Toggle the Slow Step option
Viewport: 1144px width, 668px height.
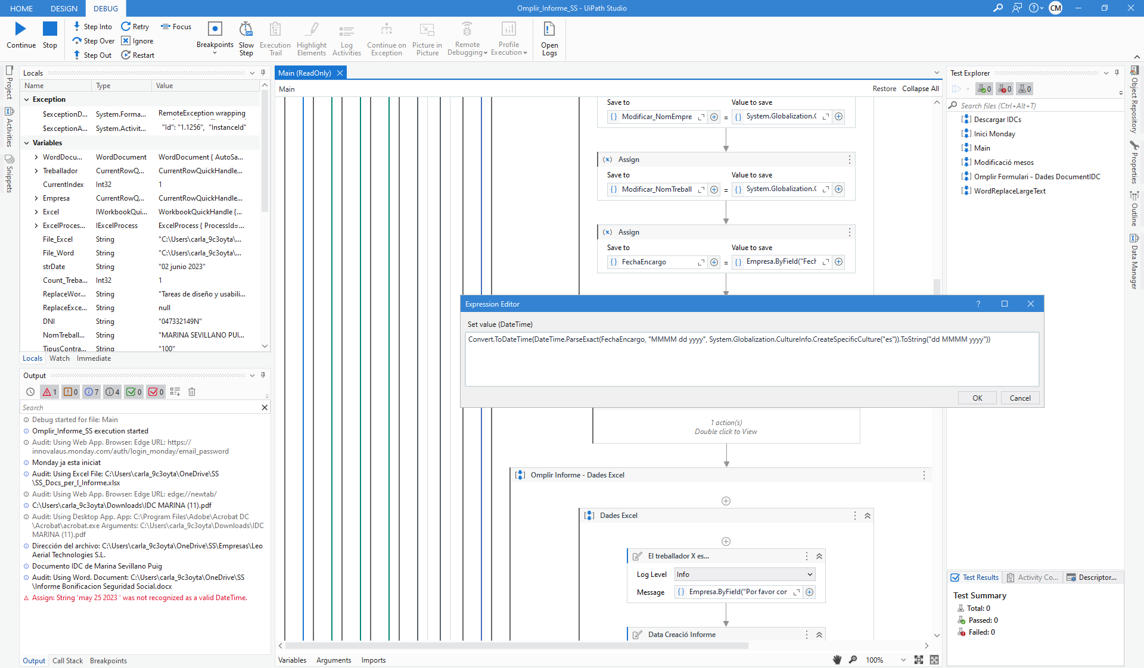pos(246,38)
